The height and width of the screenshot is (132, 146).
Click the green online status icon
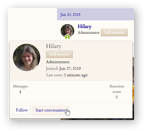pyautogui.click(x=67, y=37)
